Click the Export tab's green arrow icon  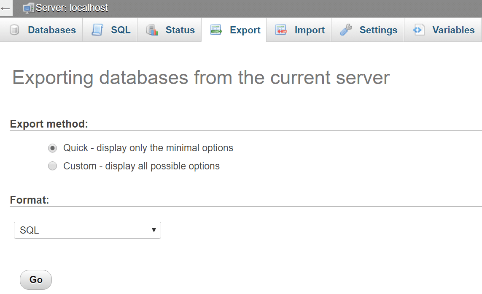coord(216,30)
